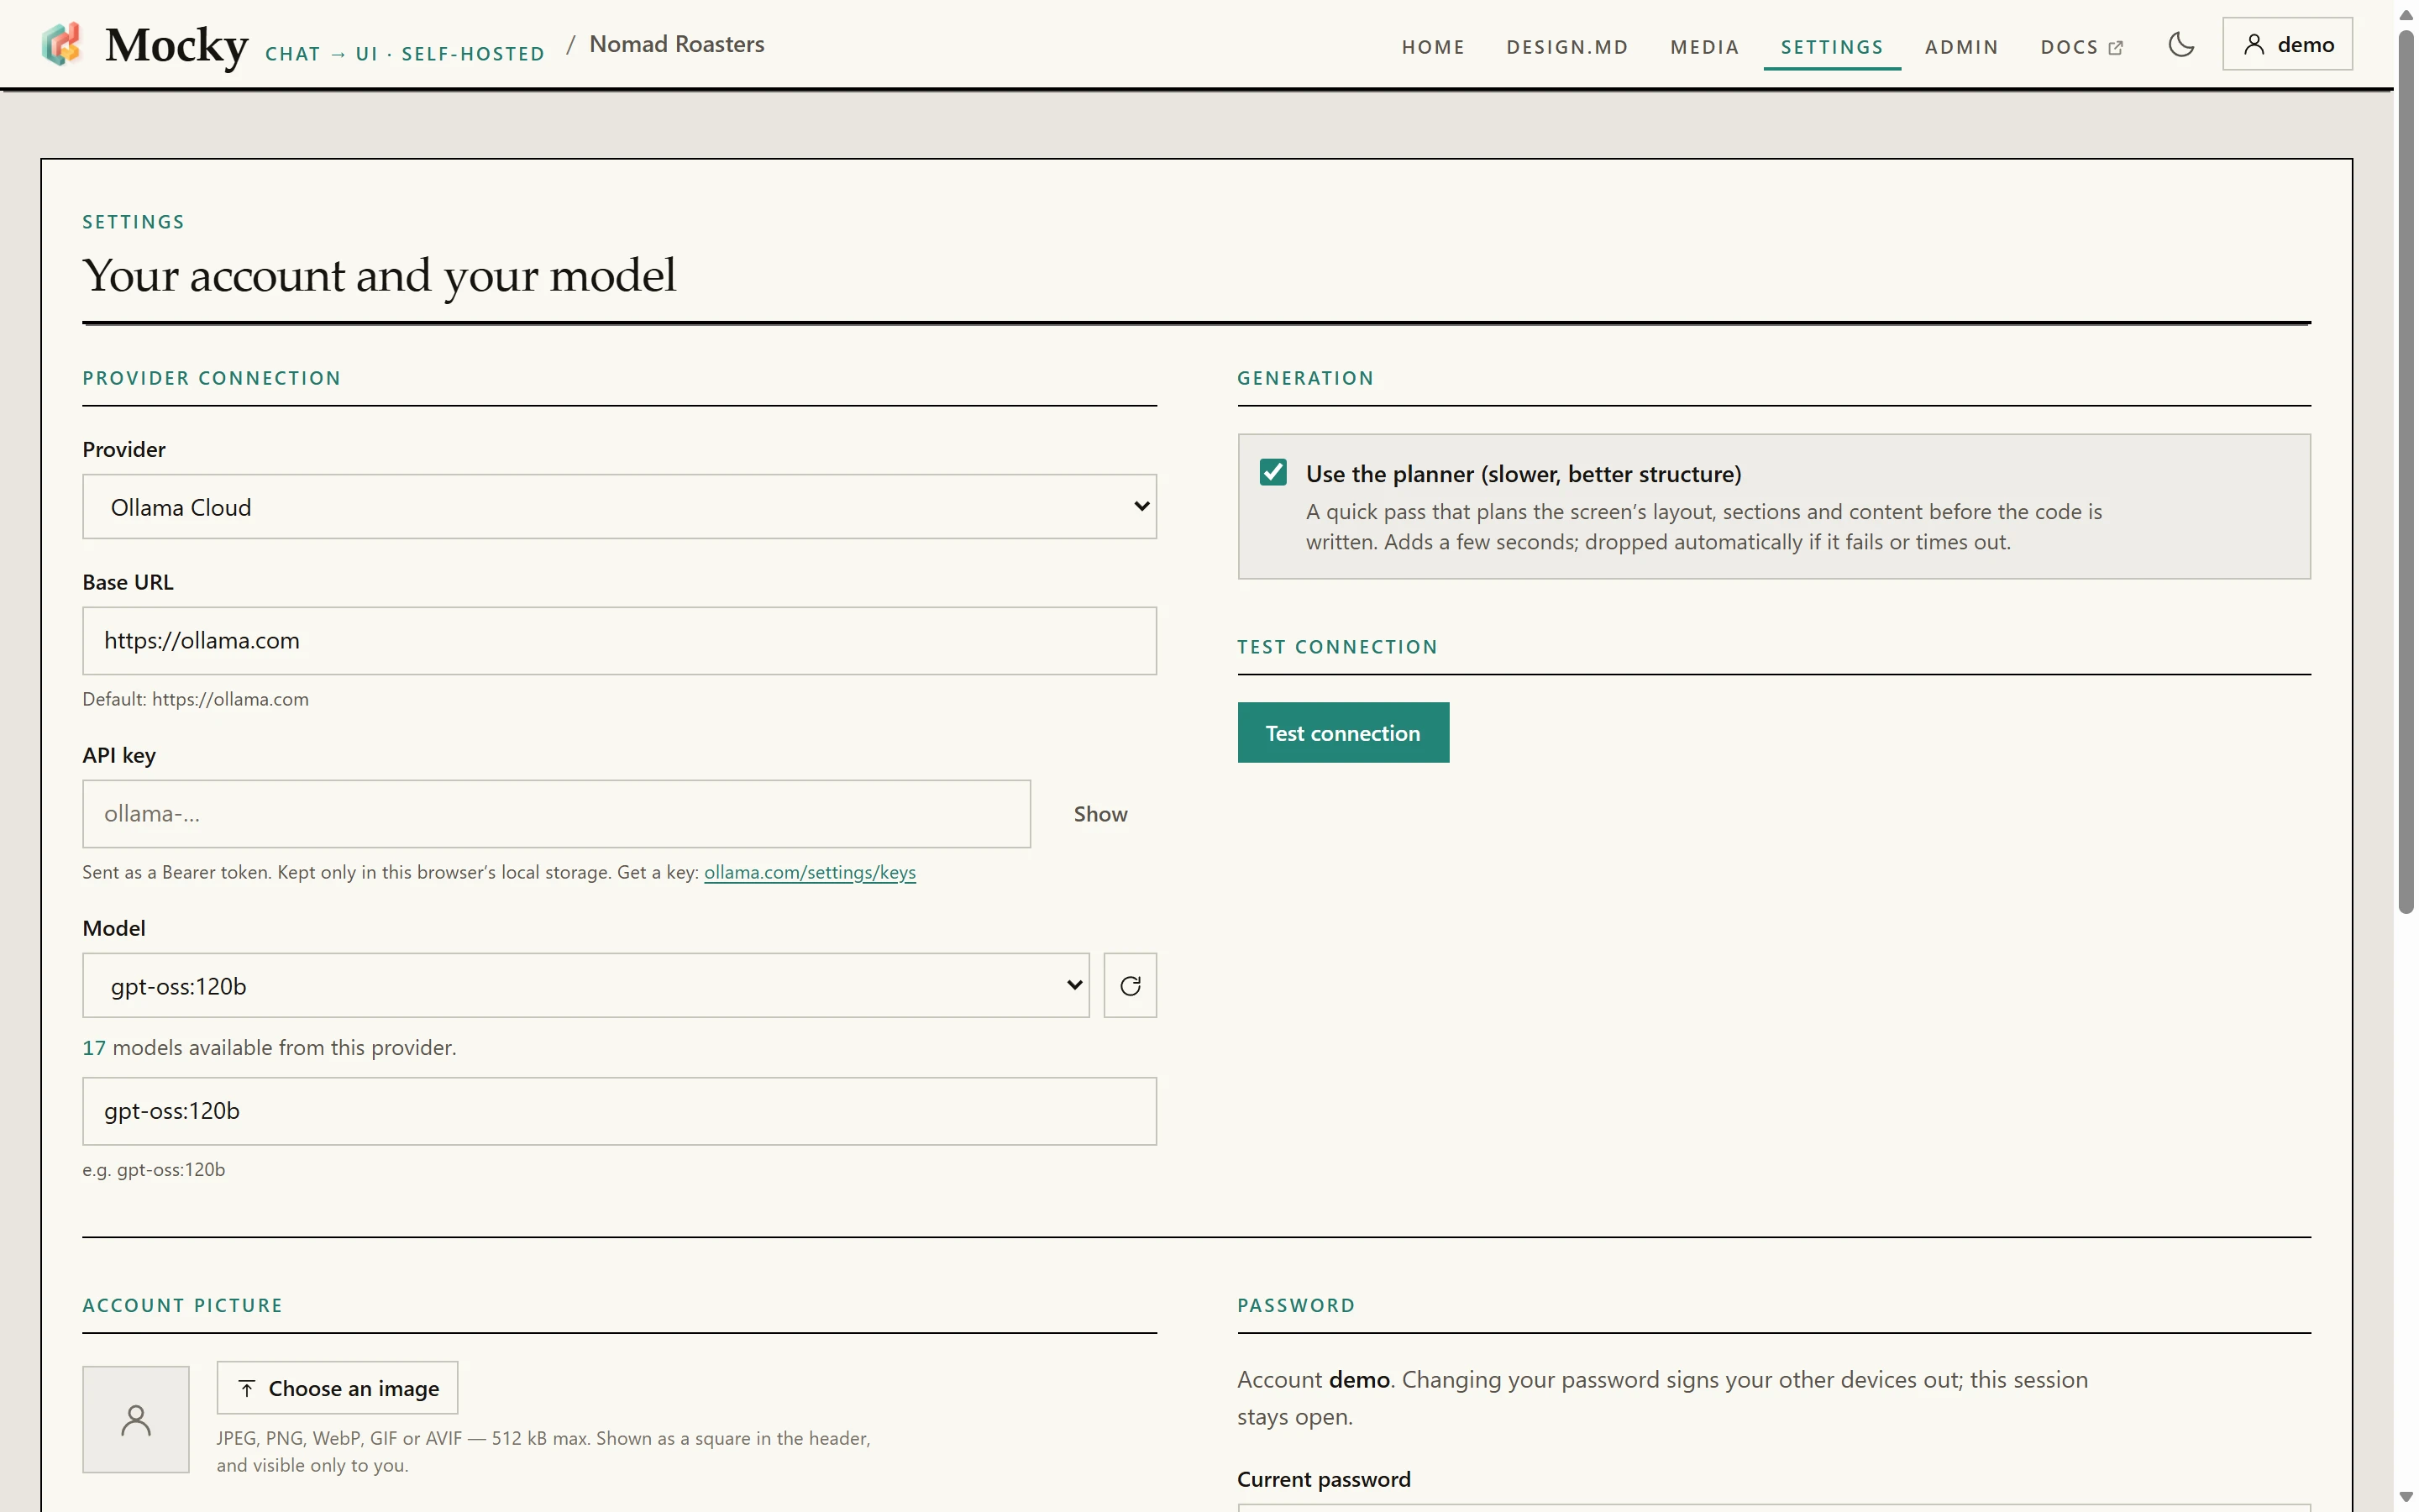Click the "Current password" label

1324,1479
